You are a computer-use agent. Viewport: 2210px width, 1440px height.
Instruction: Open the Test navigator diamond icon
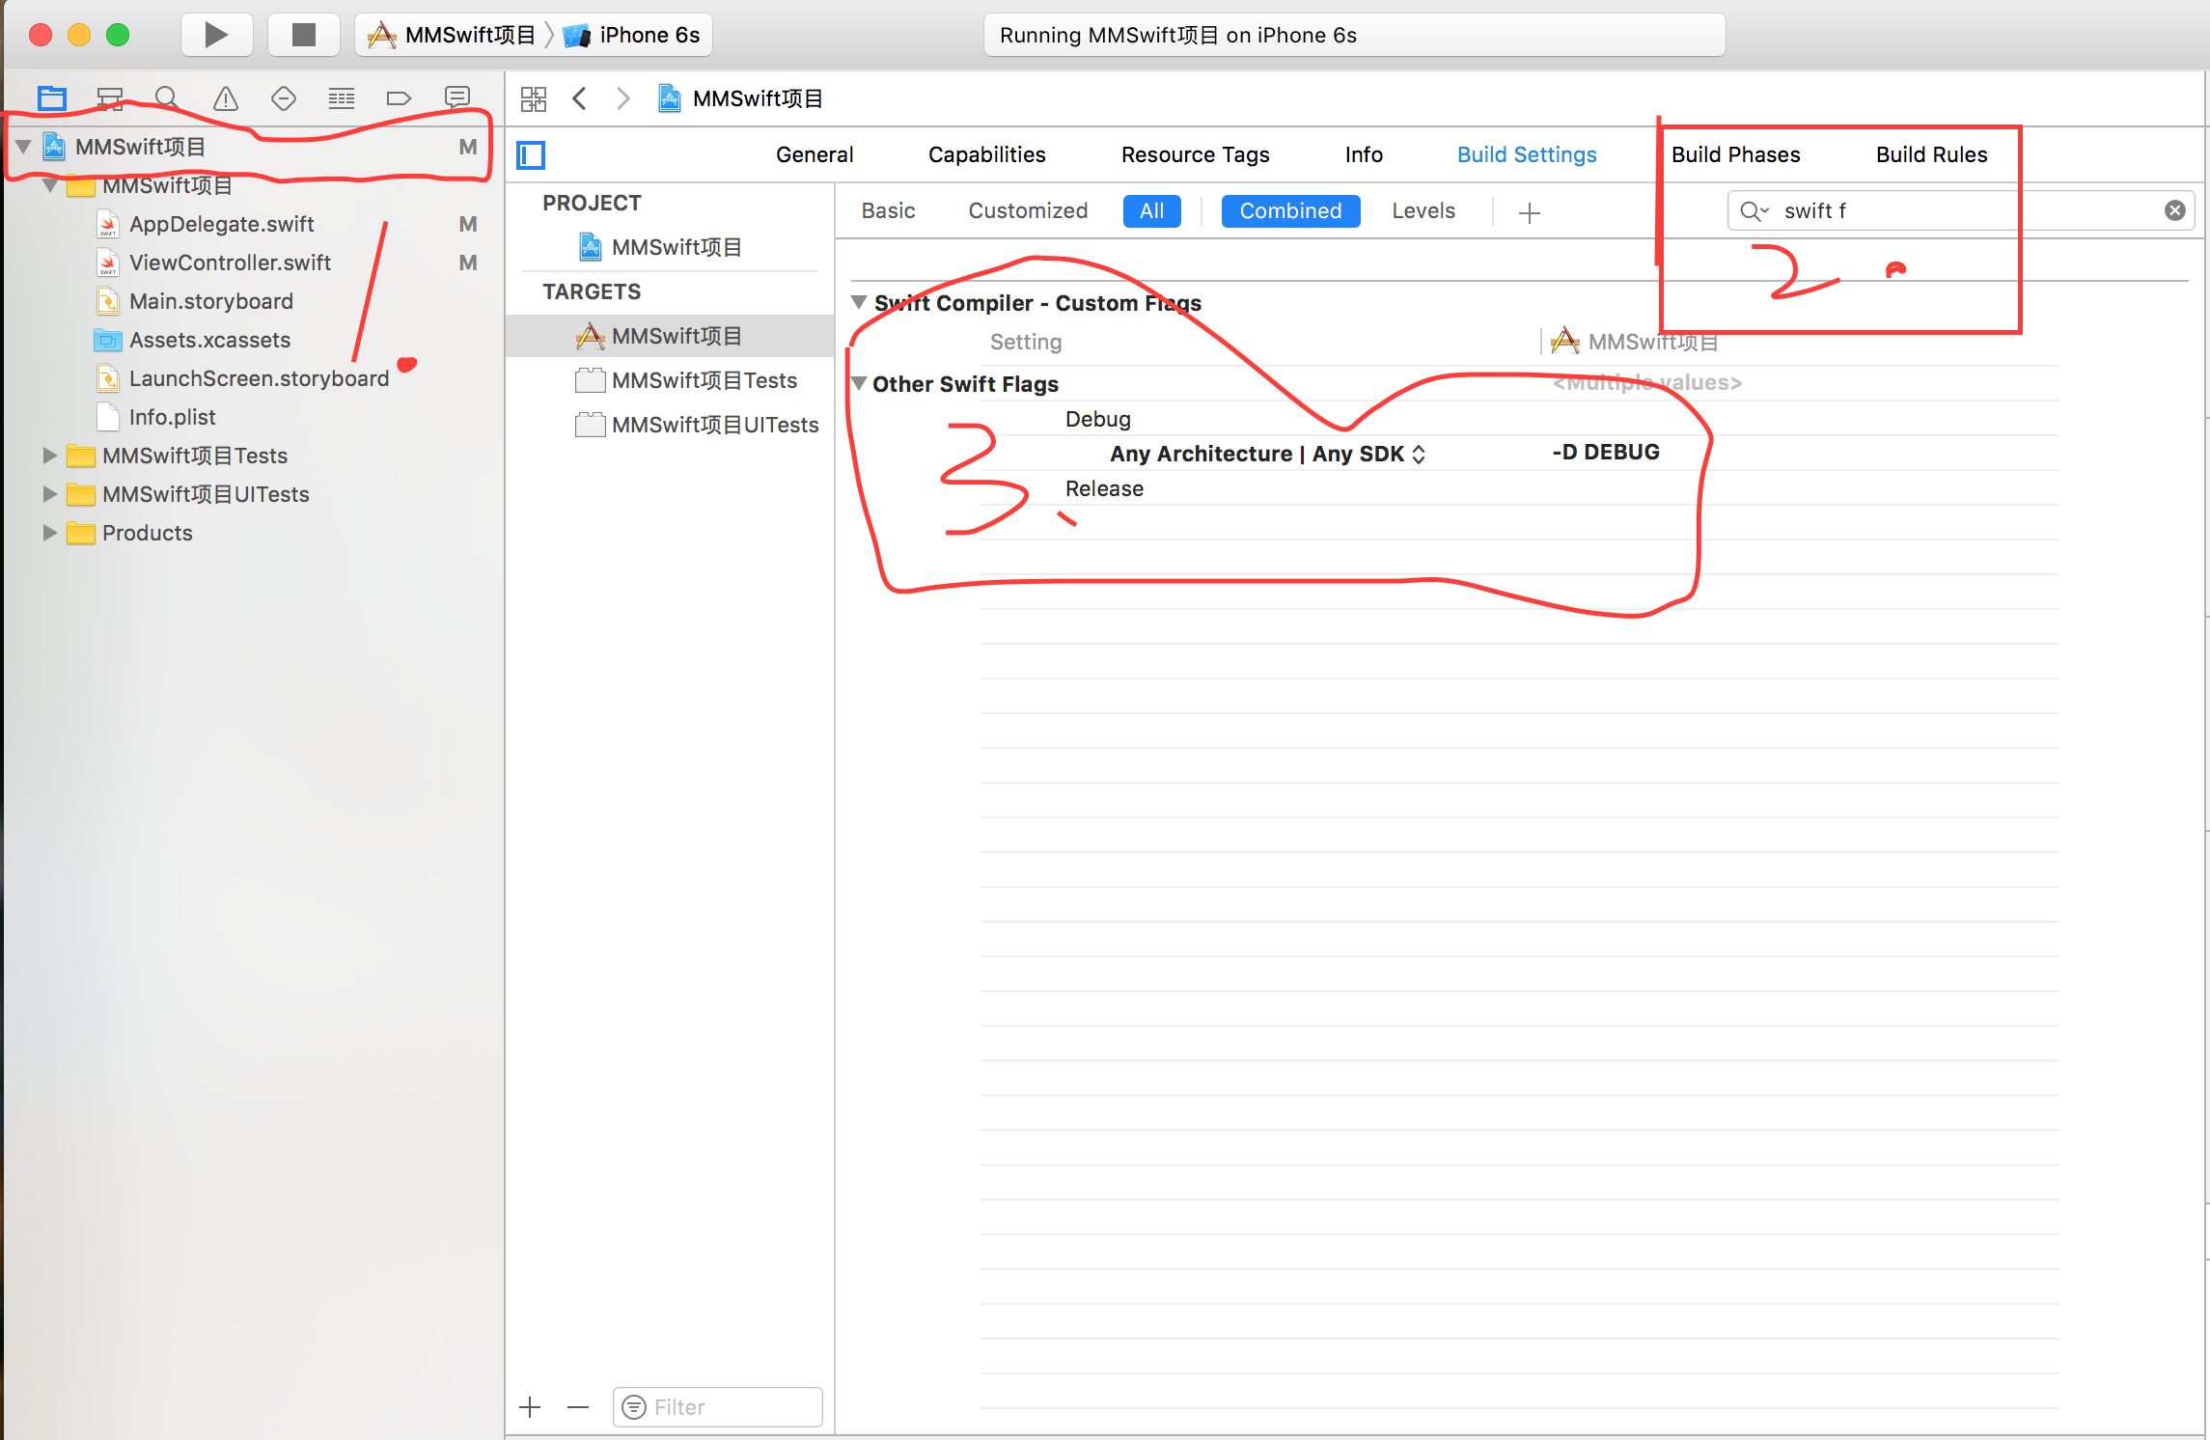pyautogui.click(x=283, y=97)
